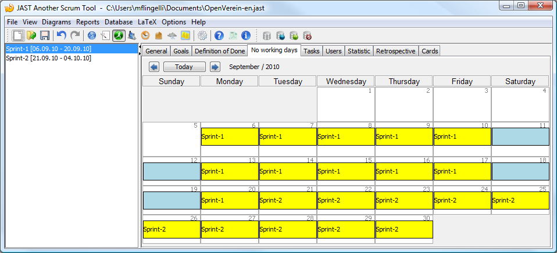Toggle the blue non-working day September 19
This screenshot has width=557, height=253.
tap(172, 201)
